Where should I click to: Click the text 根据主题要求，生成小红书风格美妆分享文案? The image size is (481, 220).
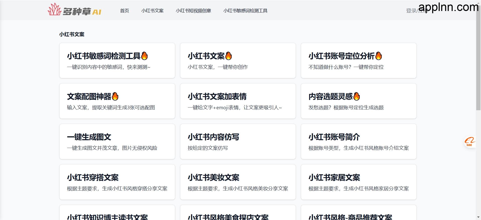pos(238,188)
